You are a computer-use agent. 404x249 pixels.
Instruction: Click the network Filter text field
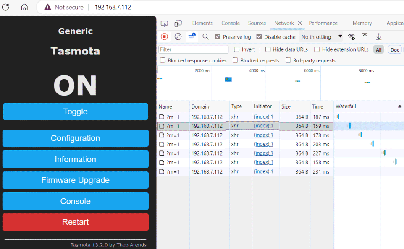193,49
